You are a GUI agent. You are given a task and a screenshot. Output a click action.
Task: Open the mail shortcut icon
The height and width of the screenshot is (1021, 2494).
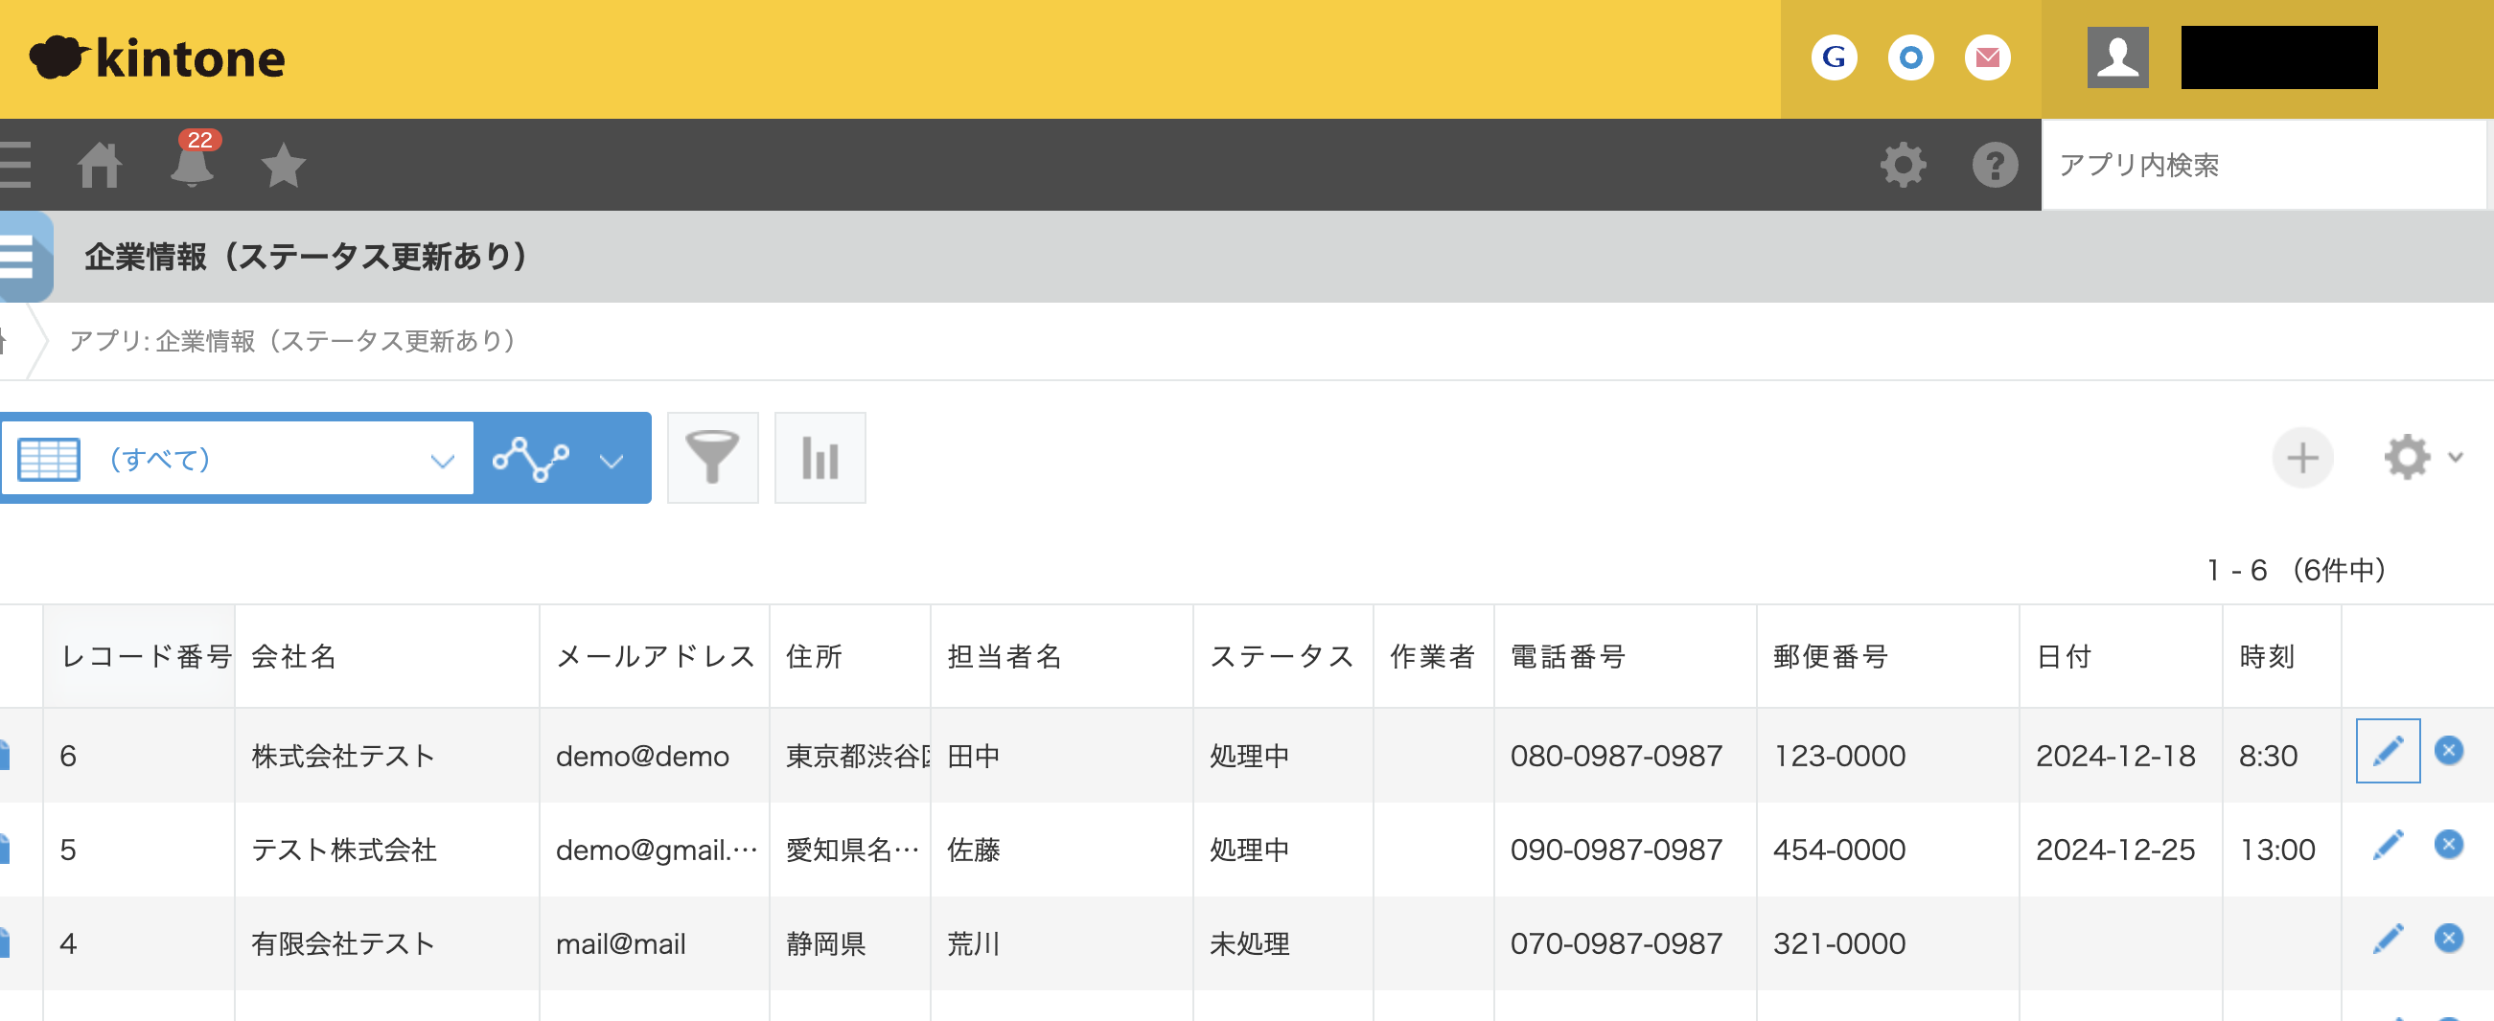coord(1987,58)
